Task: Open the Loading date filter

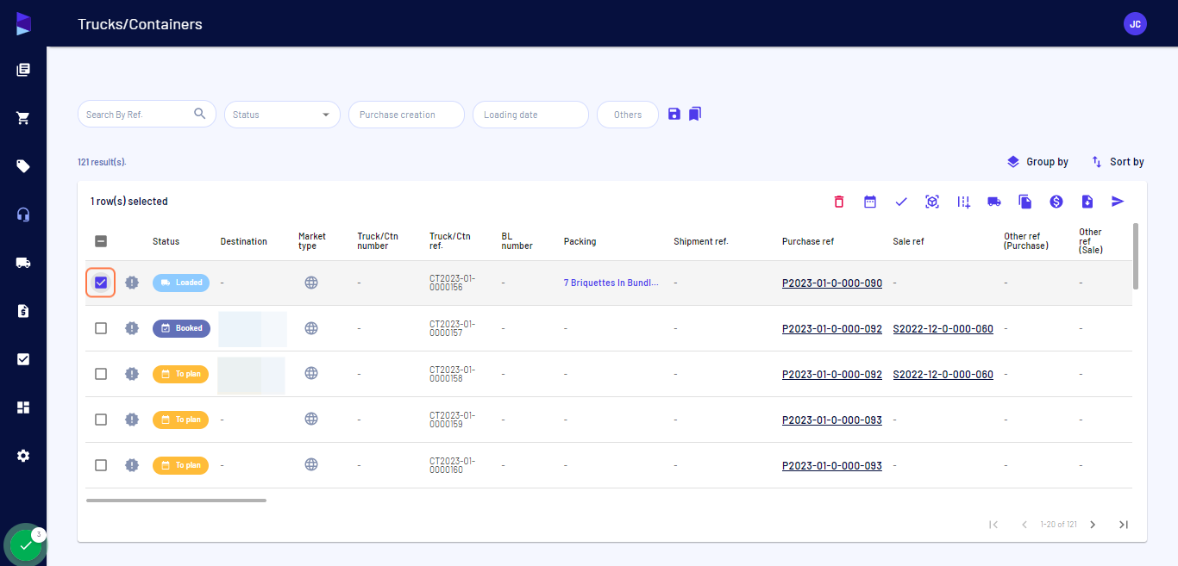Action: pos(530,115)
